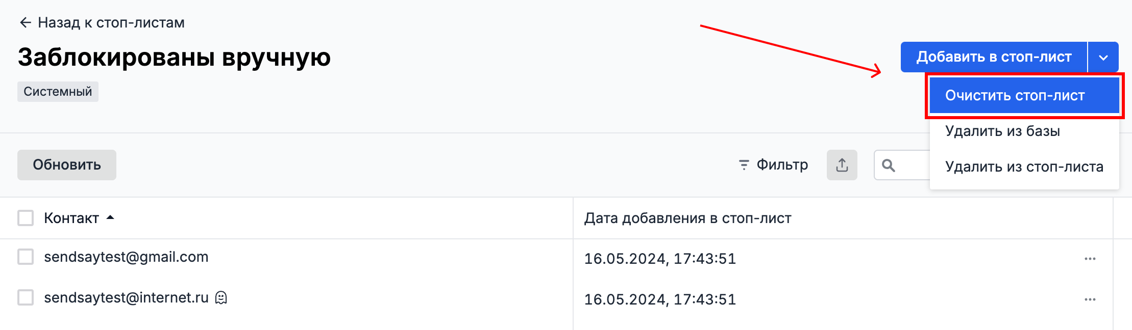Viewport: 1132px width, 330px height.
Task: Click the magnifier search icon
Action: [x=889, y=166]
